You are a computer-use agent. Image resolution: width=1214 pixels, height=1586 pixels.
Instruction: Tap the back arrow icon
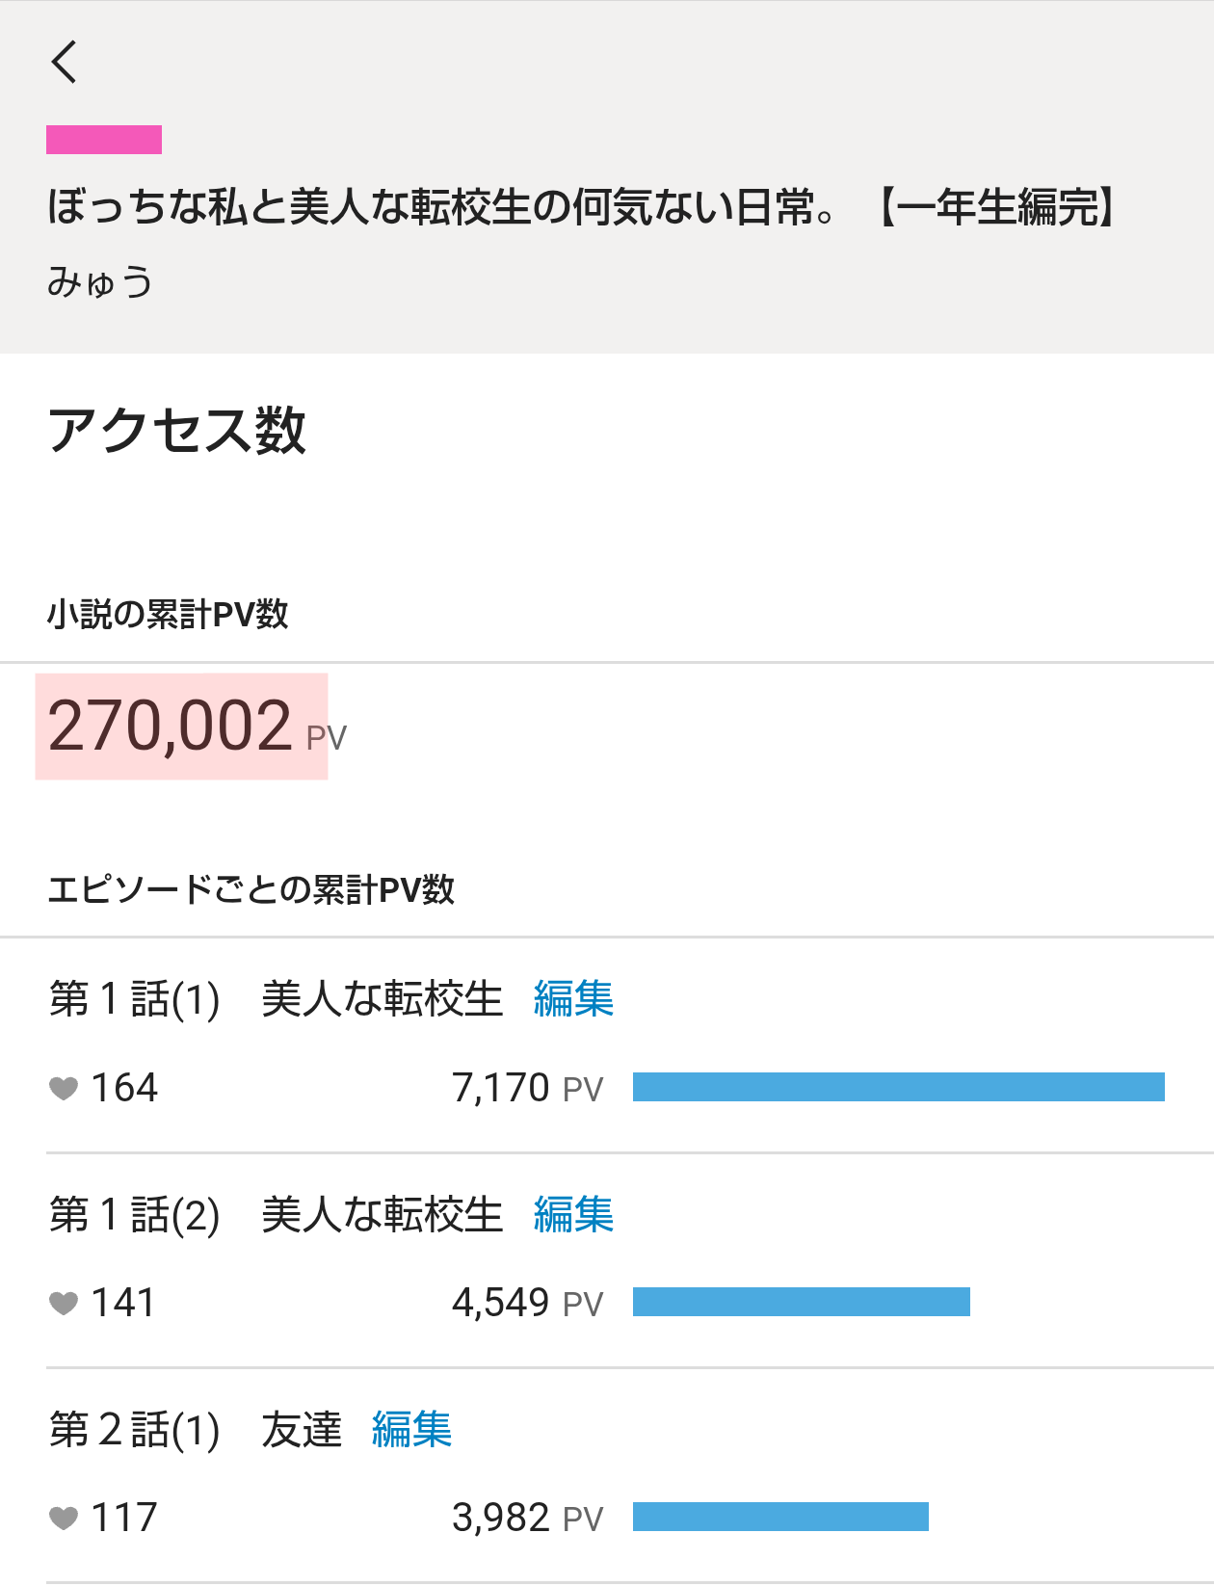pyautogui.click(x=65, y=63)
